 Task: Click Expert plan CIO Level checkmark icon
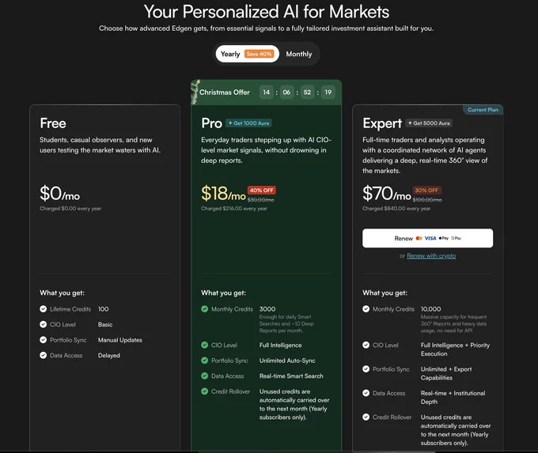pos(366,345)
